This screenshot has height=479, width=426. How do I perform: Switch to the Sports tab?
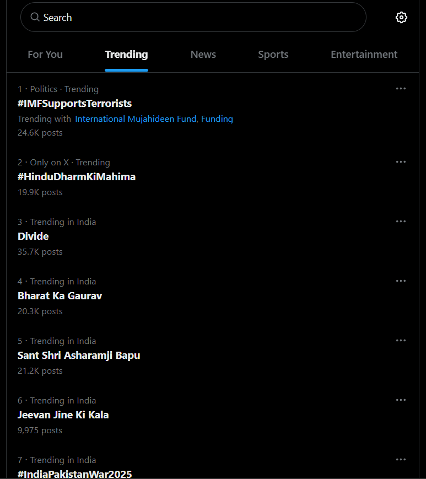pyautogui.click(x=273, y=55)
